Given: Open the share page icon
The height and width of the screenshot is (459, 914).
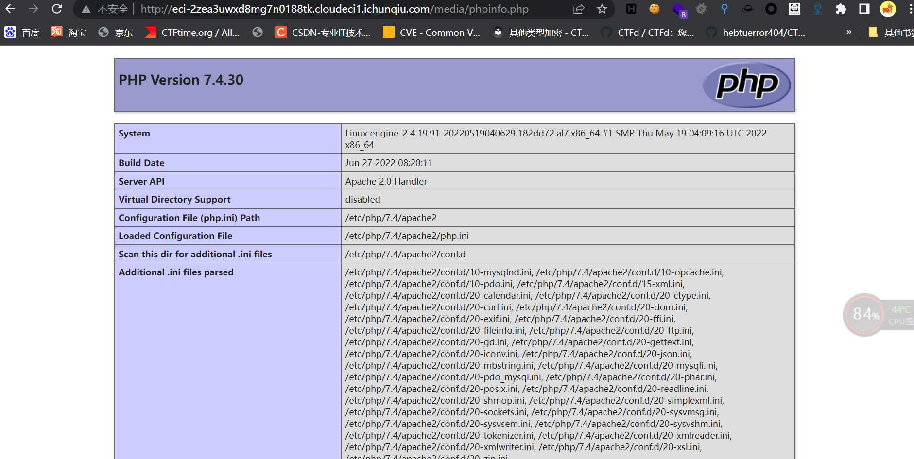Looking at the screenshot, I should 578,9.
